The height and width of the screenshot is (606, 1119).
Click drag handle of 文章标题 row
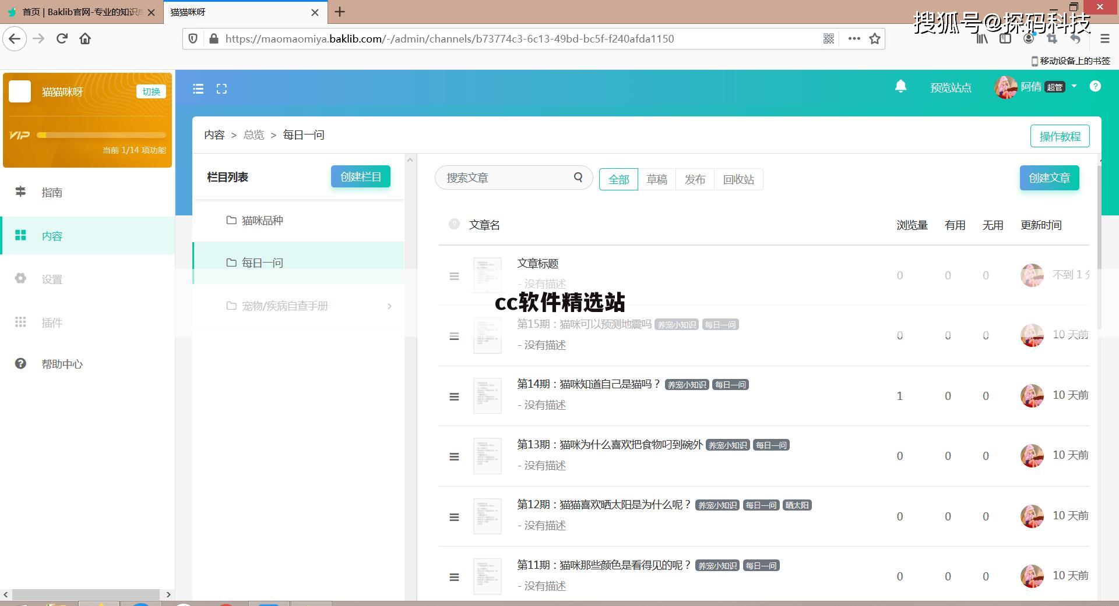coord(454,277)
